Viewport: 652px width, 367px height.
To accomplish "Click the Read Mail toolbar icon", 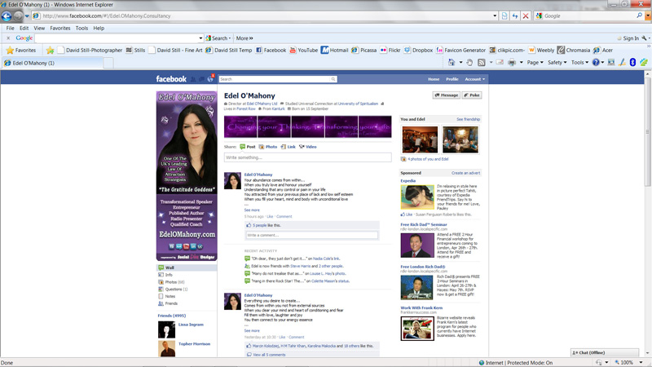I will (x=500, y=63).
